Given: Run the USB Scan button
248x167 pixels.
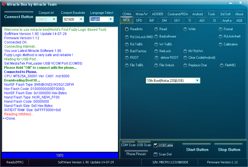Looking at the screenshot, I should (144, 145).
